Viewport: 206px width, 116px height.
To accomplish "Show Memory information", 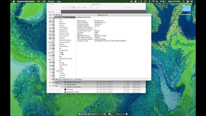I will click(62, 44).
